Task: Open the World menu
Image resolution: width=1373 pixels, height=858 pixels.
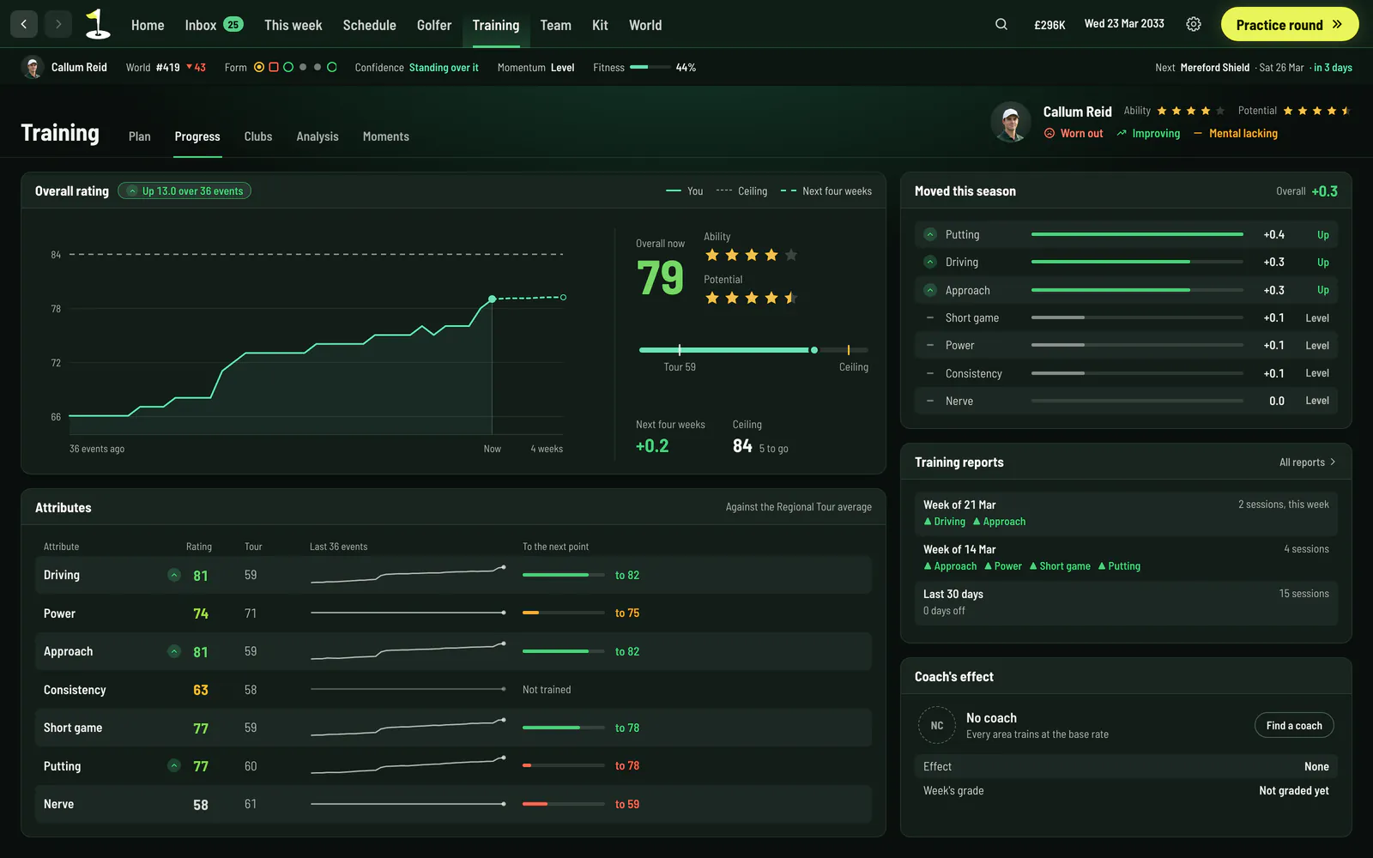Action: 645,25
